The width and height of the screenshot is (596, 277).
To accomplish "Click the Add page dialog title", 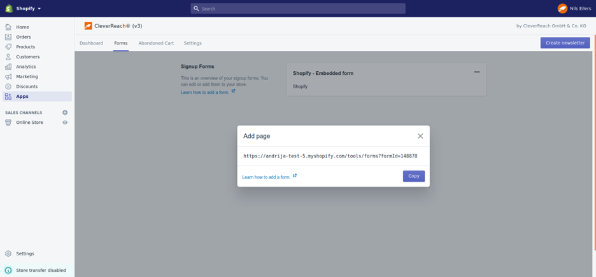I will (257, 136).
